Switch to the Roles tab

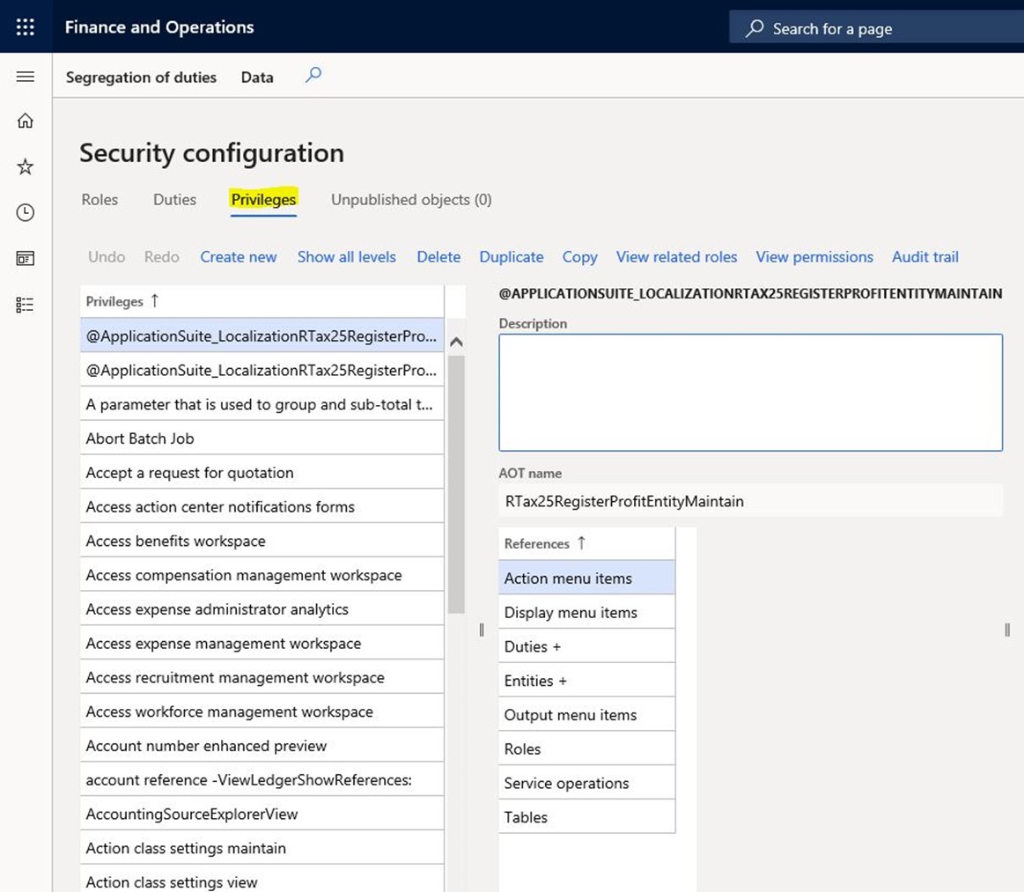click(x=99, y=200)
